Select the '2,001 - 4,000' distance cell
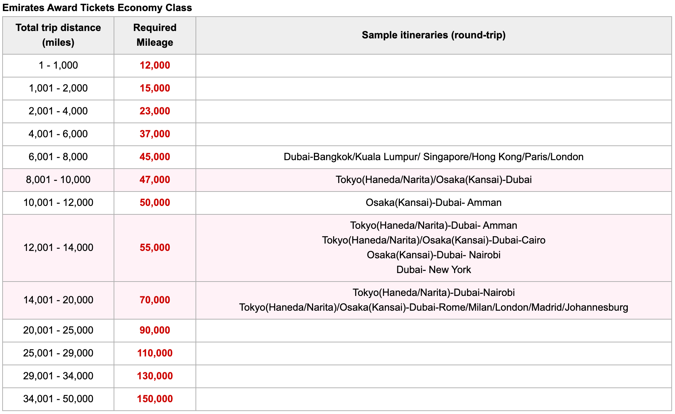Screen dimensions: 675x414 [x=58, y=111]
